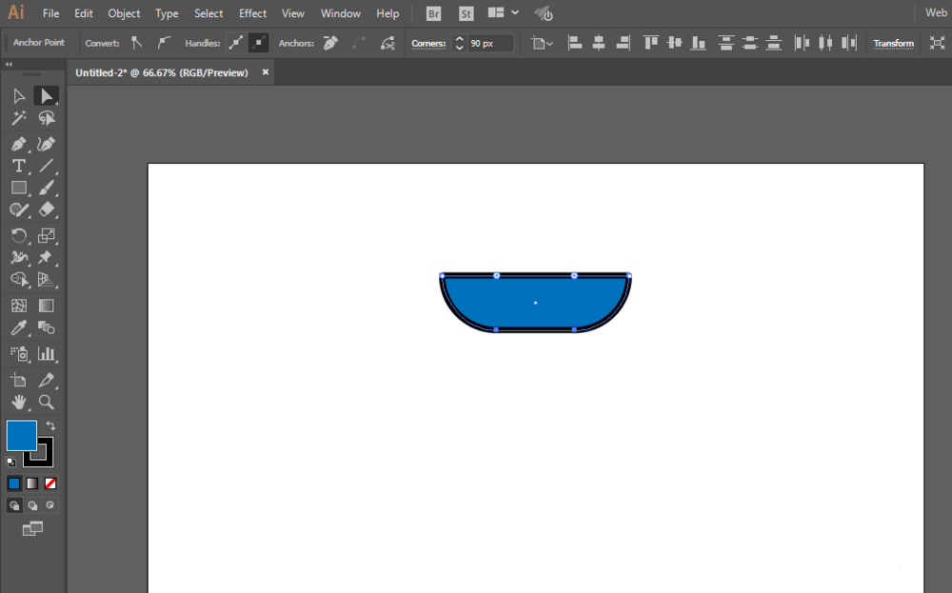
Task: Select the Hand tool
Action: point(19,402)
